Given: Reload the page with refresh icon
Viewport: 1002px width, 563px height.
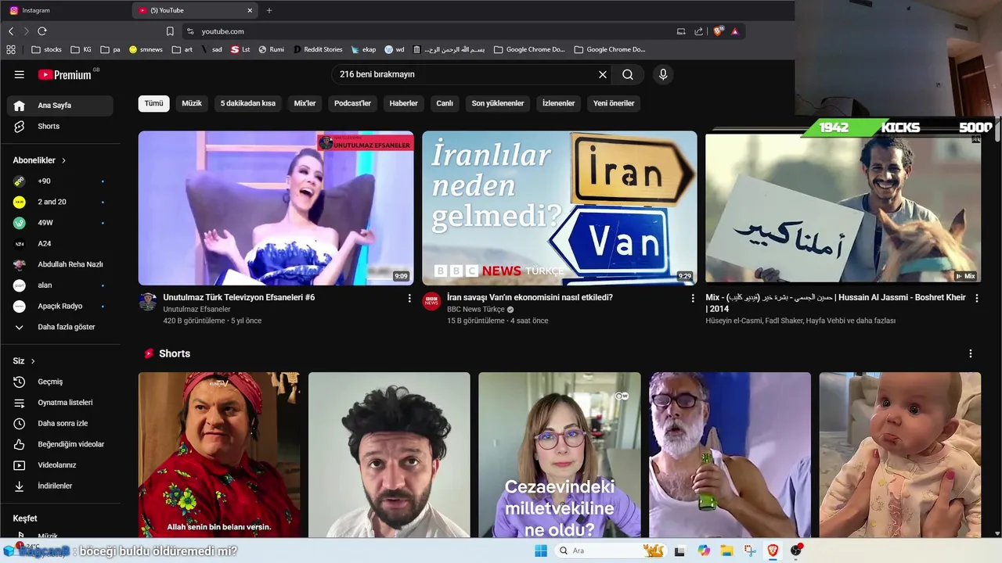Looking at the screenshot, I should (x=42, y=31).
